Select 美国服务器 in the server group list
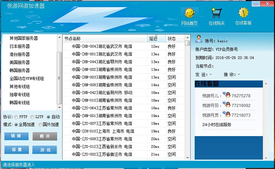The height and width of the screenshot is (169, 275). (19, 62)
